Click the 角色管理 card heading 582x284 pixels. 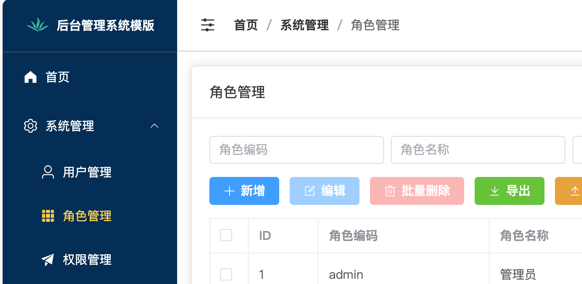[x=237, y=92]
